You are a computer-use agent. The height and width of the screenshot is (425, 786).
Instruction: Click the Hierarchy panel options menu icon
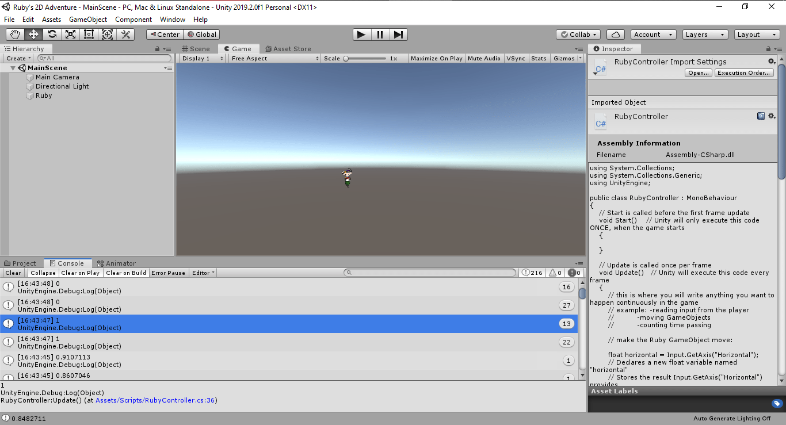point(168,49)
